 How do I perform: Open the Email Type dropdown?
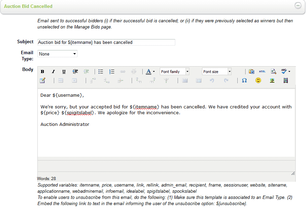57,54
